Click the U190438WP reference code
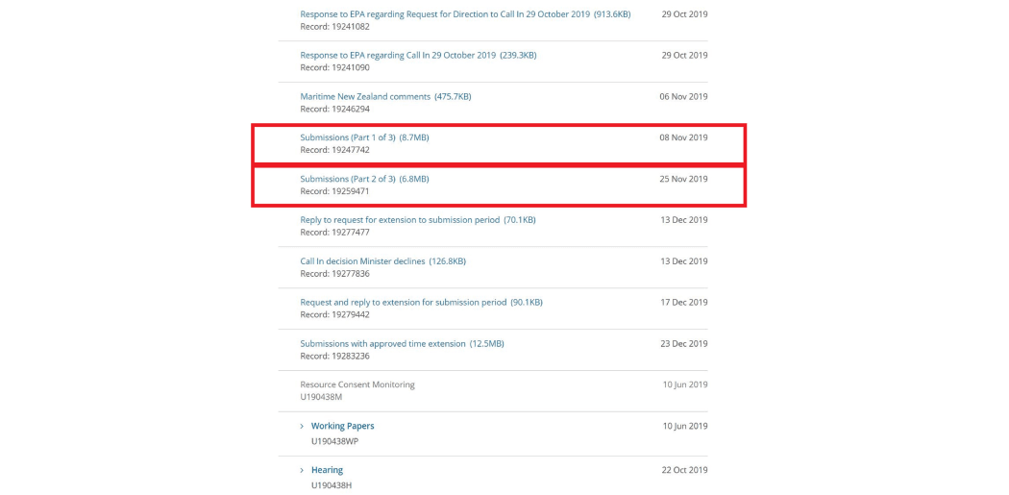The width and height of the screenshot is (1009, 495). [334, 442]
